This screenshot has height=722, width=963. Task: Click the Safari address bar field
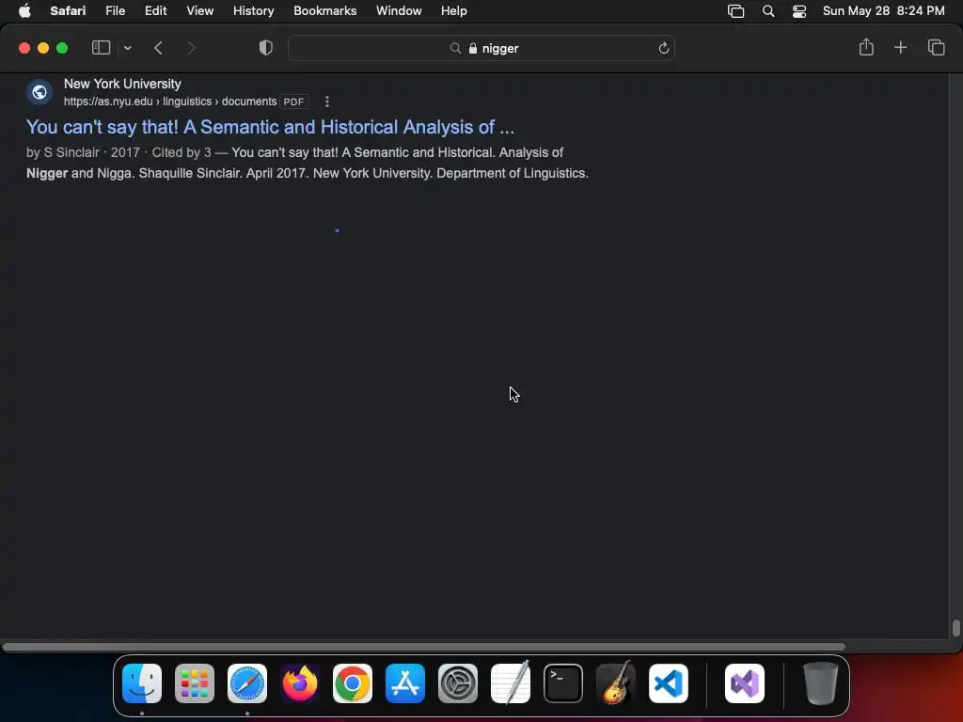pyautogui.click(x=481, y=48)
